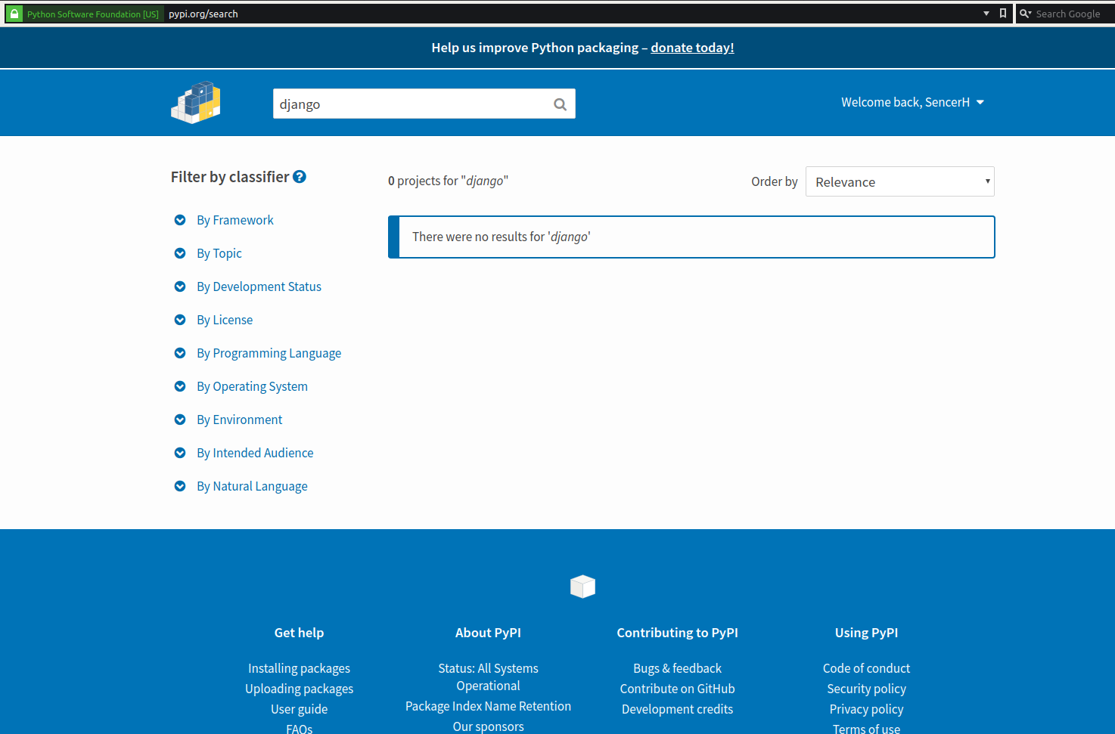Click the '0 projects for "django"' text
Screen dimensions: 1115x734
448,181
